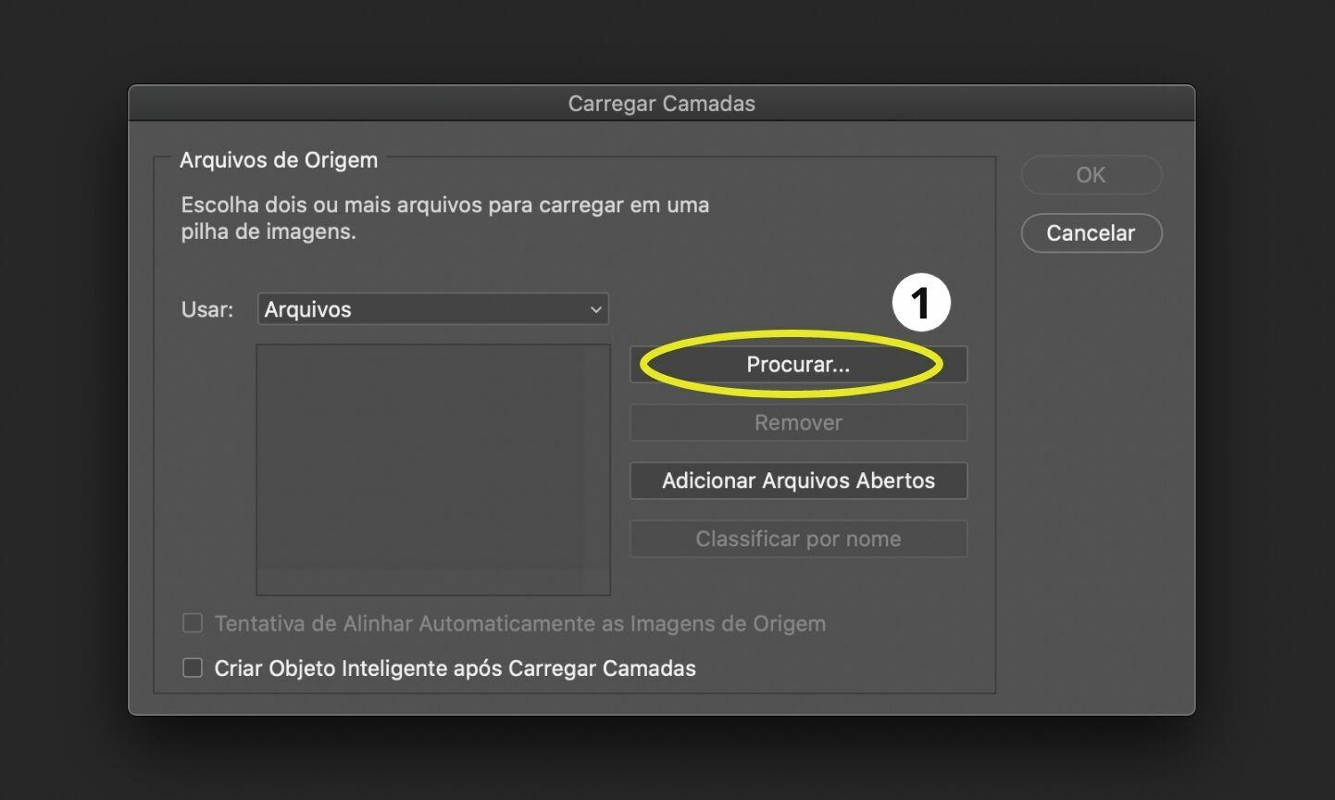Click Classificar por nome button

pyautogui.click(x=798, y=539)
